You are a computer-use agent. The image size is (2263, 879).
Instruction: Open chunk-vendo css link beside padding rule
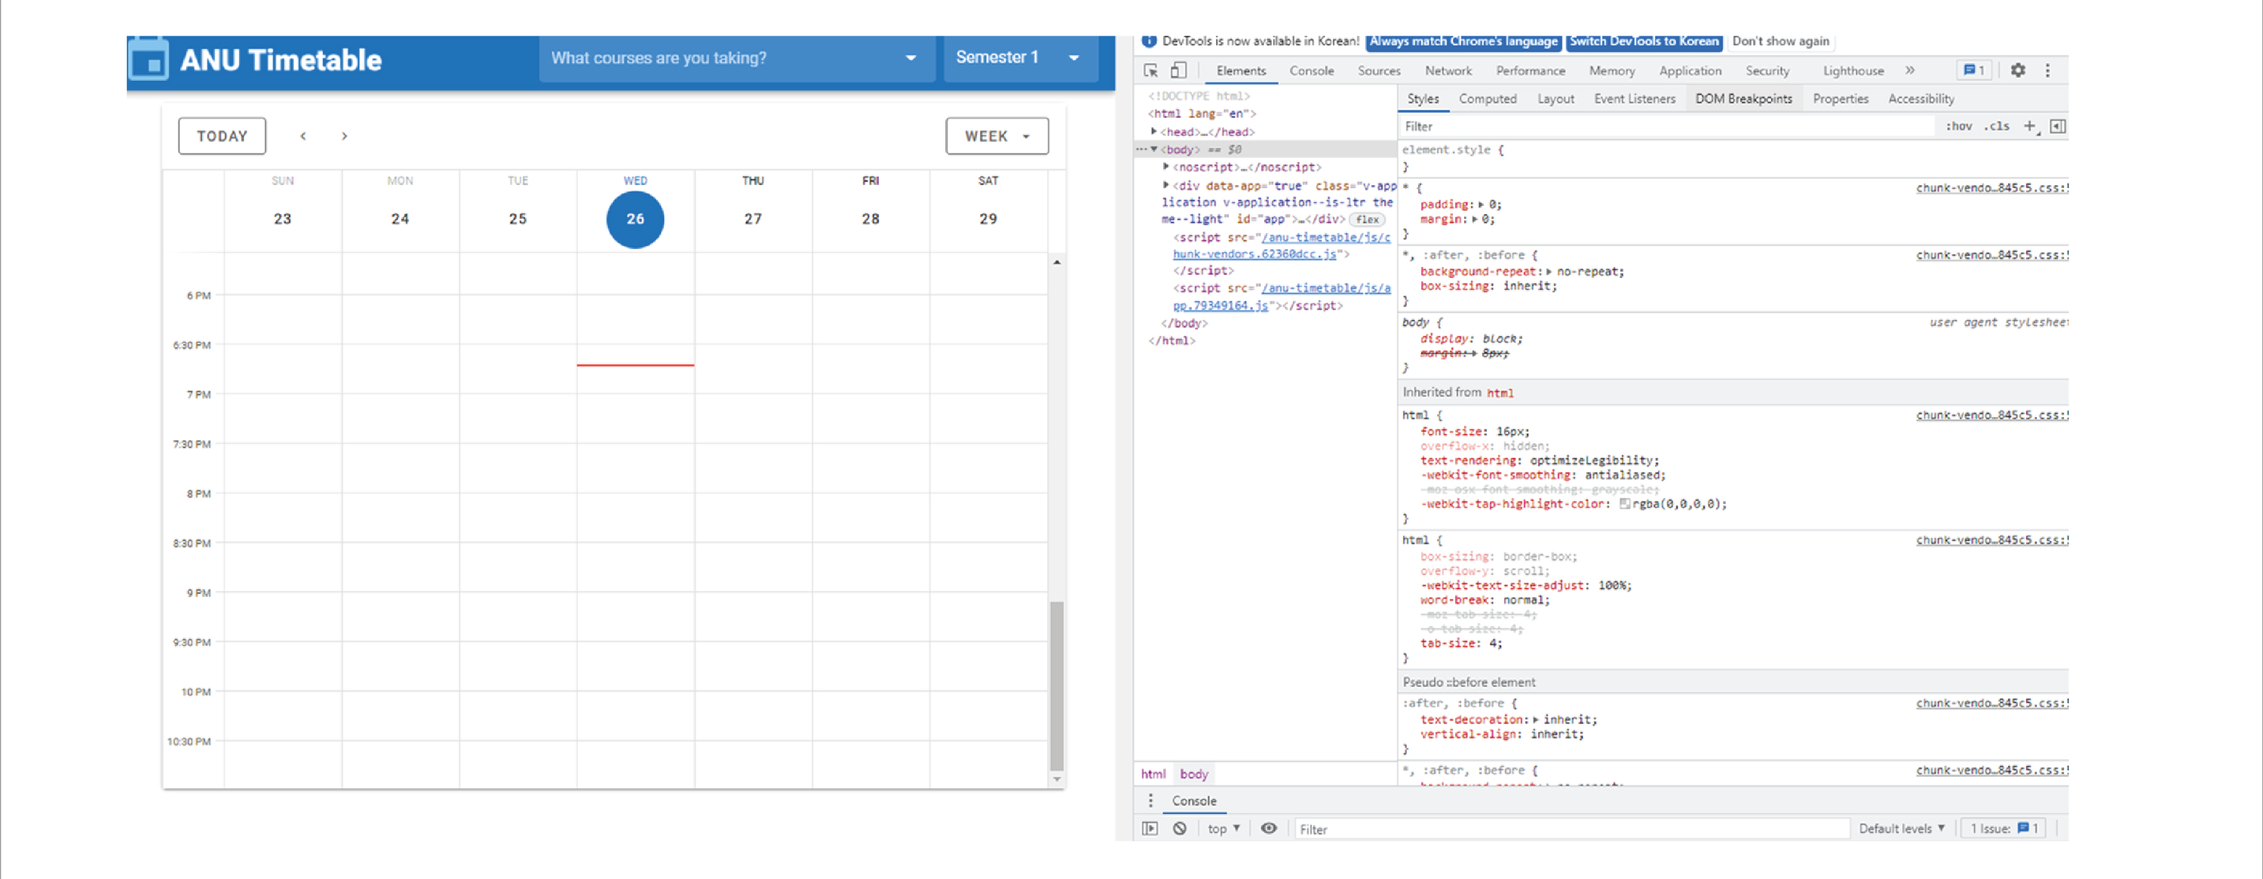click(x=1991, y=188)
